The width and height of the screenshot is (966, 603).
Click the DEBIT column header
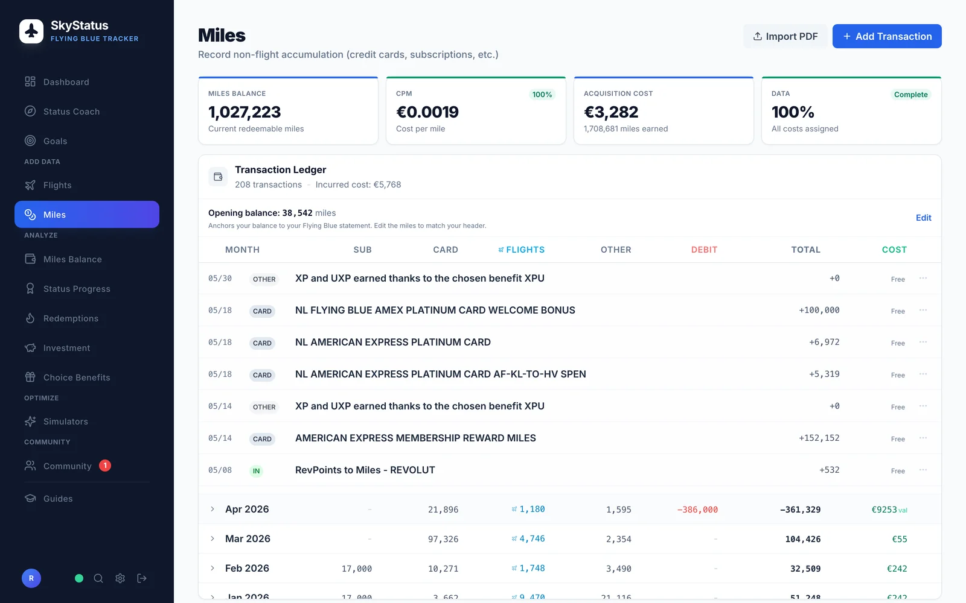(x=704, y=250)
